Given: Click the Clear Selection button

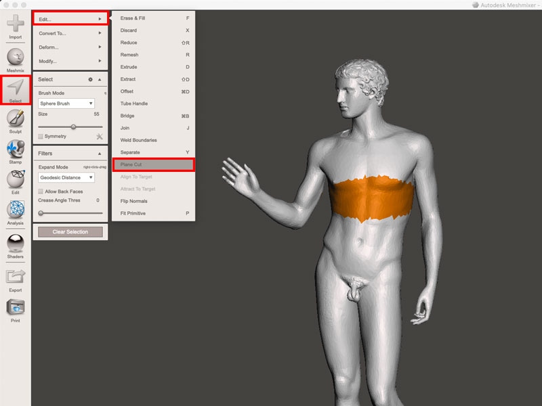Looking at the screenshot, I should 70,232.
